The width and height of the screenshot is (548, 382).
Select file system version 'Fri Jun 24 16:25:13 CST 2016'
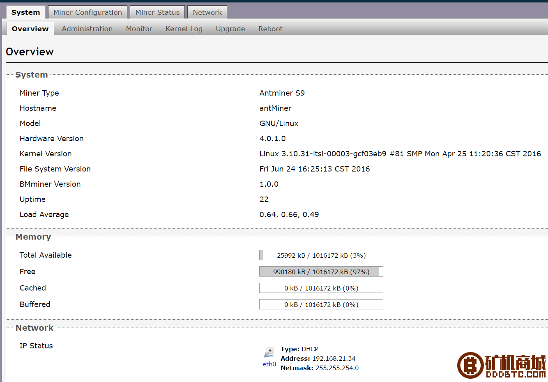pyautogui.click(x=315, y=169)
